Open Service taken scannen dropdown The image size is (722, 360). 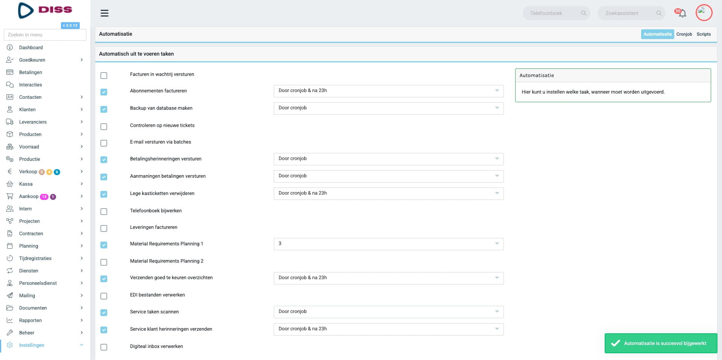click(x=388, y=312)
